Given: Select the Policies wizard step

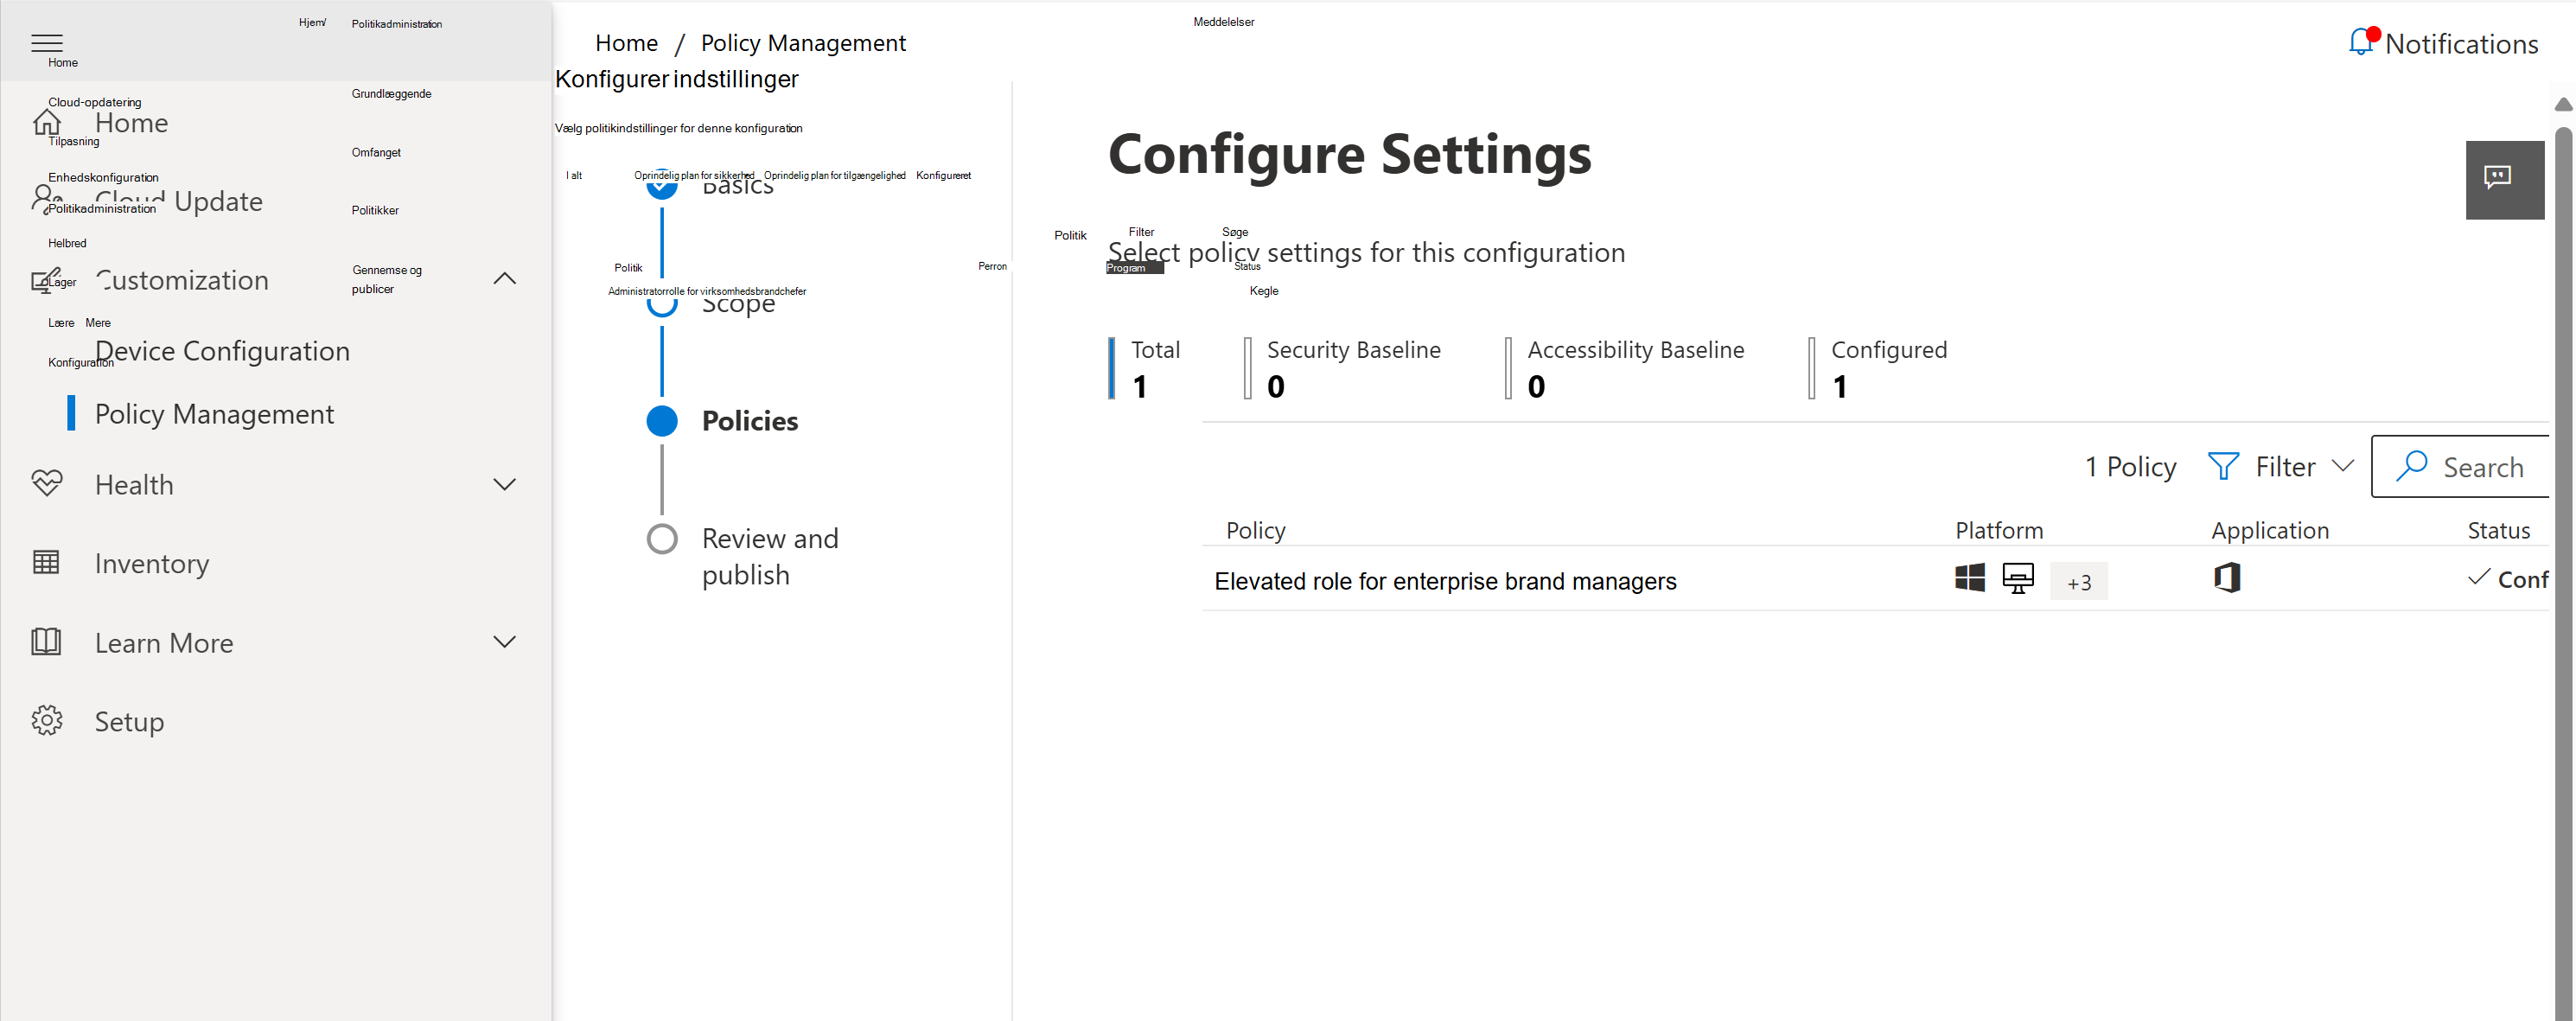Looking at the screenshot, I should 749,421.
